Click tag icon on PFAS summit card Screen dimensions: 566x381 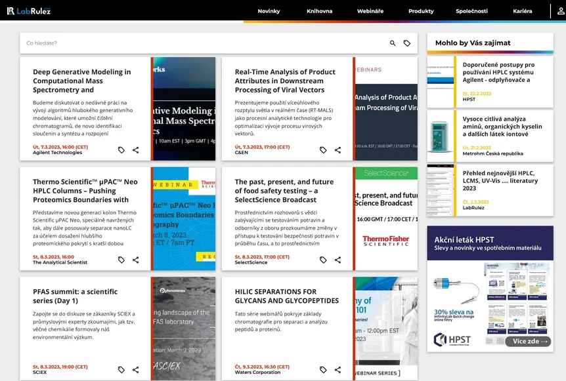pos(121,370)
